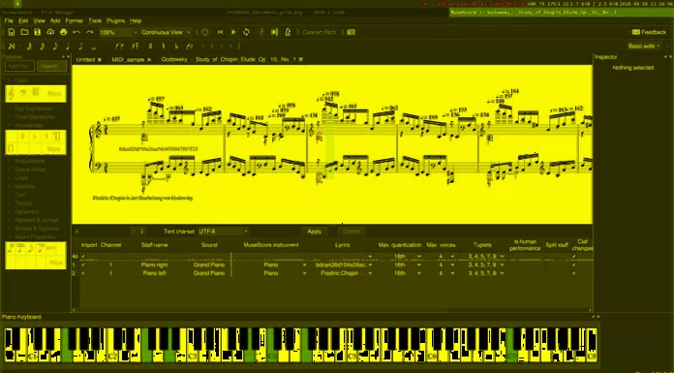
Task: Open the File menu
Action: click(9, 20)
